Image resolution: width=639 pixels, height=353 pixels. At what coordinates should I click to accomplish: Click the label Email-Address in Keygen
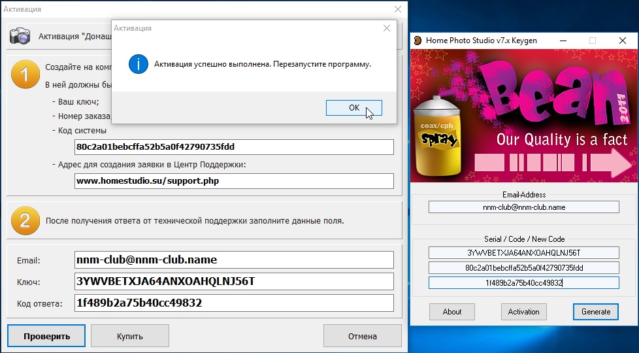click(x=523, y=195)
